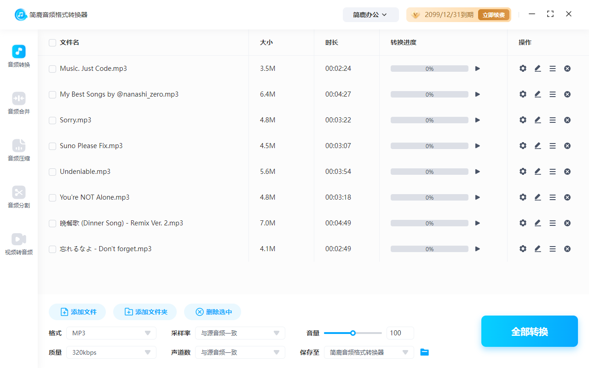Play Music. Just Code.mp3 preview

click(478, 69)
